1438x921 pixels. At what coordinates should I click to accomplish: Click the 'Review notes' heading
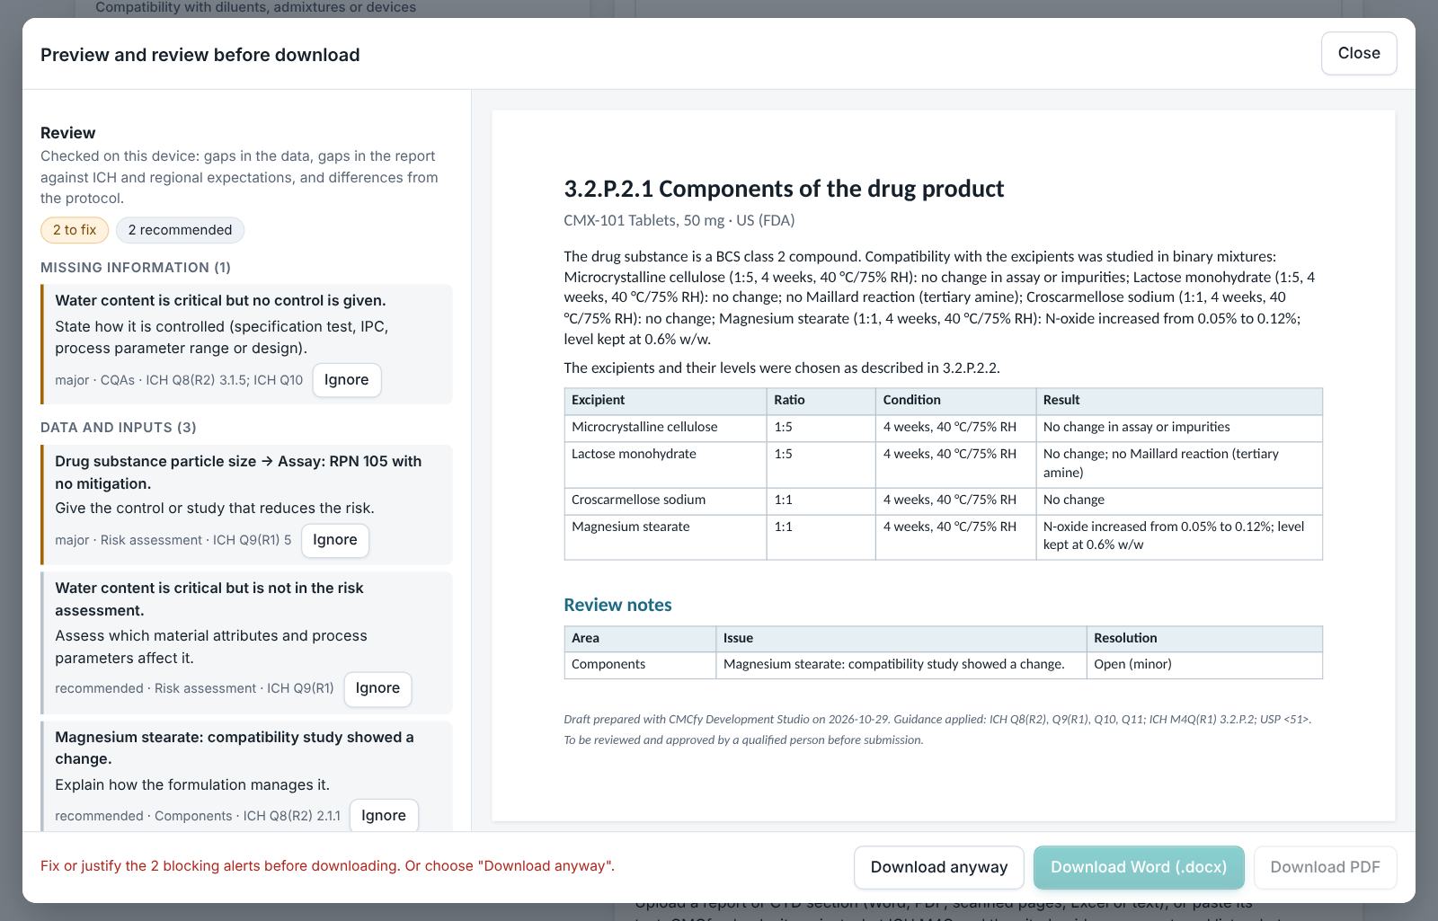(617, 605)
